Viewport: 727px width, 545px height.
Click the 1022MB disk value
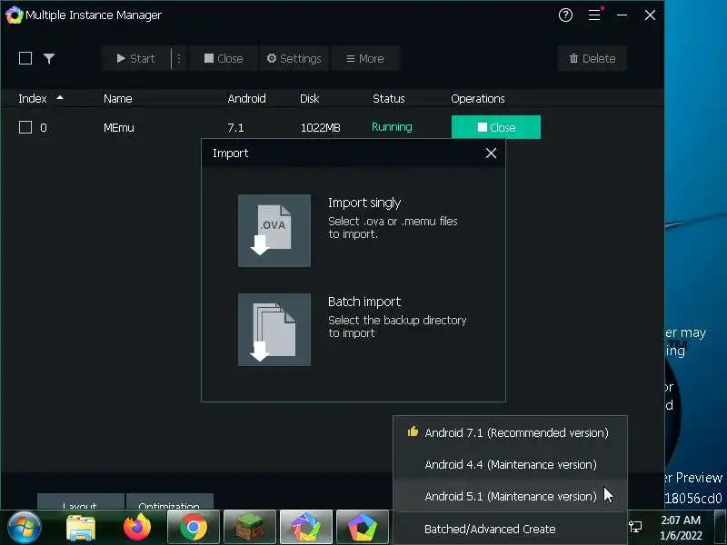point(321,127)
